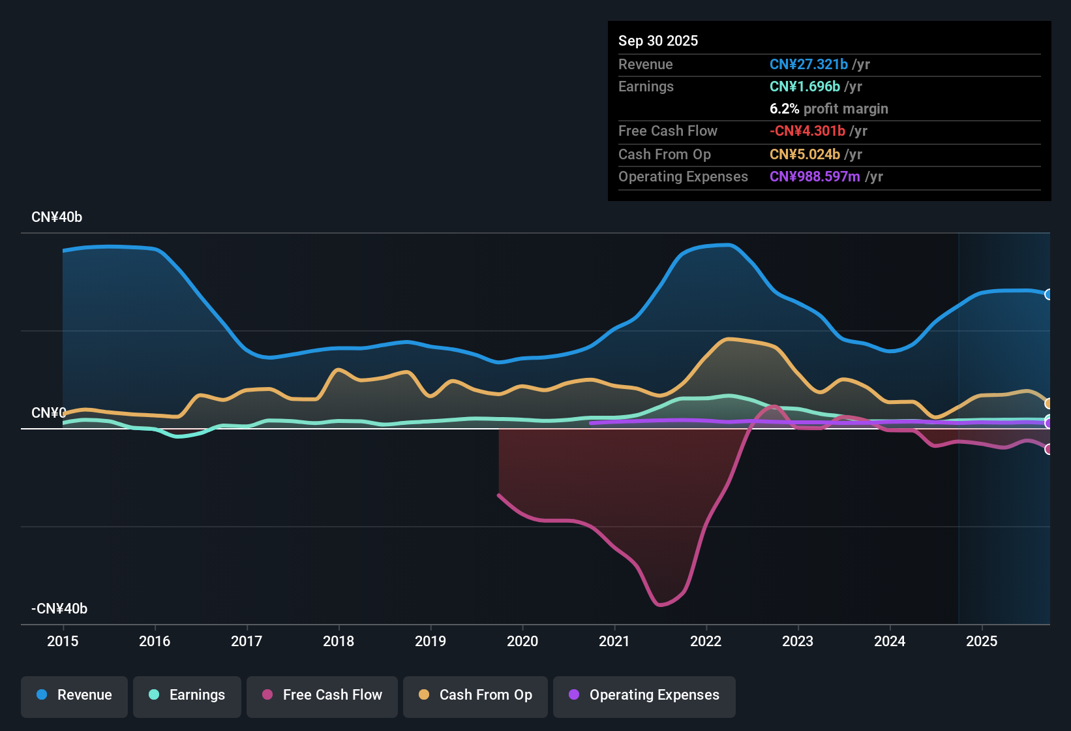Click the purple Operating Expenses legend dot
The height and width of the screenshot is (731, 1071).
tap(573, 695)
